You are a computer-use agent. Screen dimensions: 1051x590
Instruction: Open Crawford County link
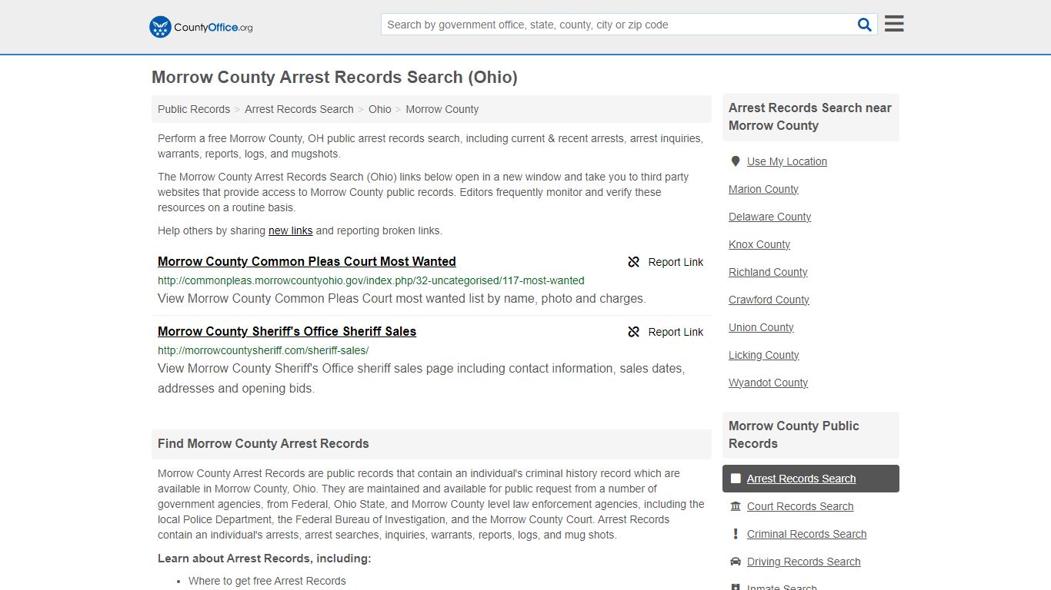coord(769,300)
